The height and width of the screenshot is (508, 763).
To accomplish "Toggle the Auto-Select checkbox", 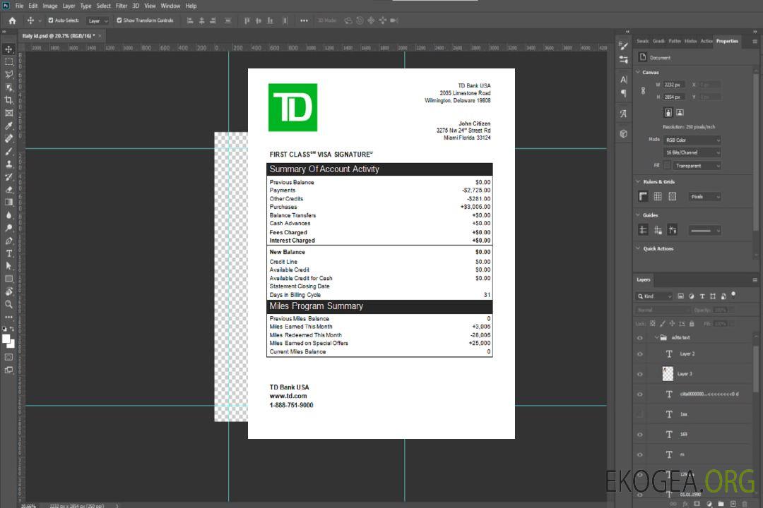I will [x=51, y=20].
